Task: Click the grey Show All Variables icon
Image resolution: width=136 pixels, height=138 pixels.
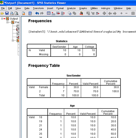Action: 74,13
